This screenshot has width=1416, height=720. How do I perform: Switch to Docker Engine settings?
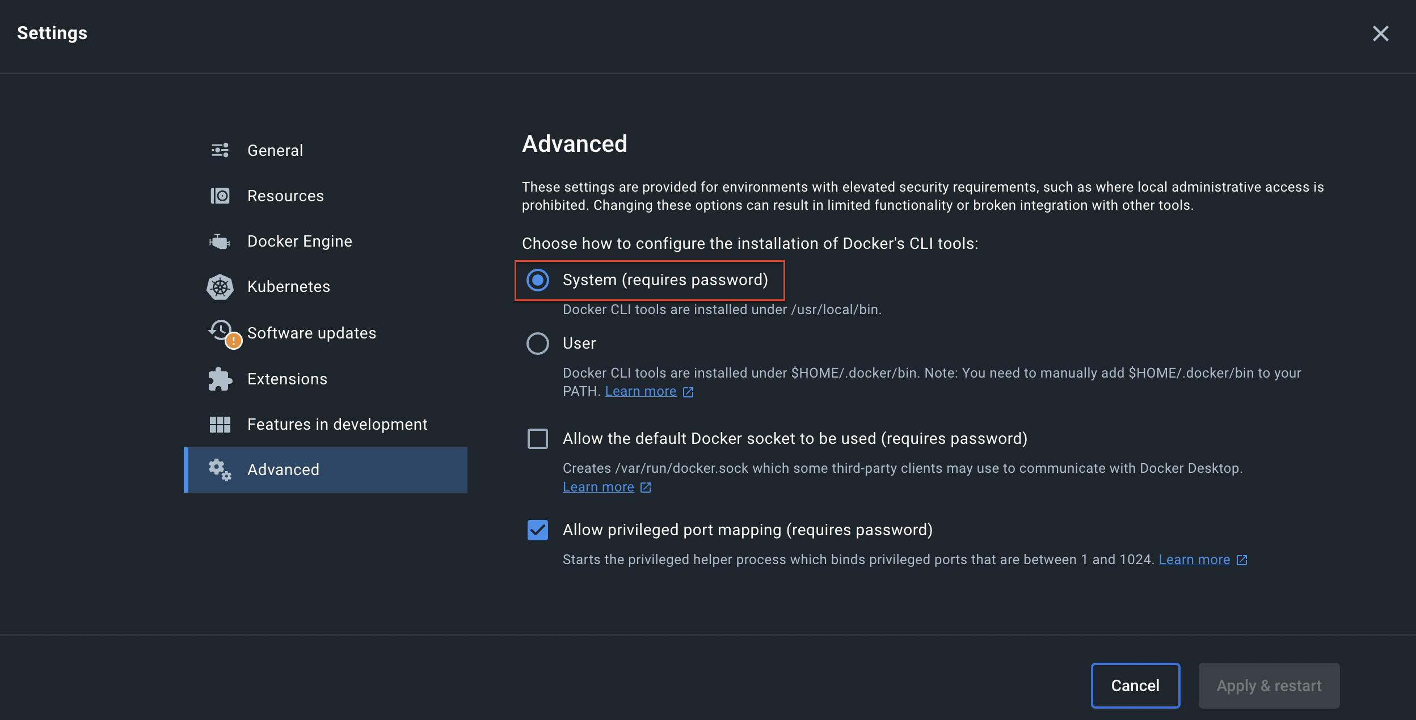[326, 242]
